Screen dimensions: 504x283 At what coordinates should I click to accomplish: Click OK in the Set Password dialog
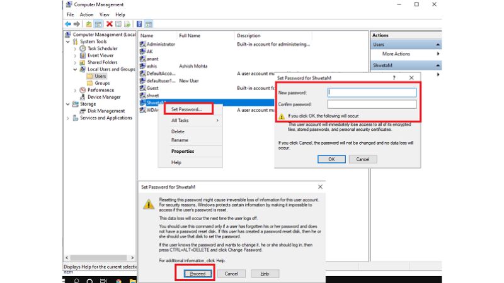pos(331,159)
